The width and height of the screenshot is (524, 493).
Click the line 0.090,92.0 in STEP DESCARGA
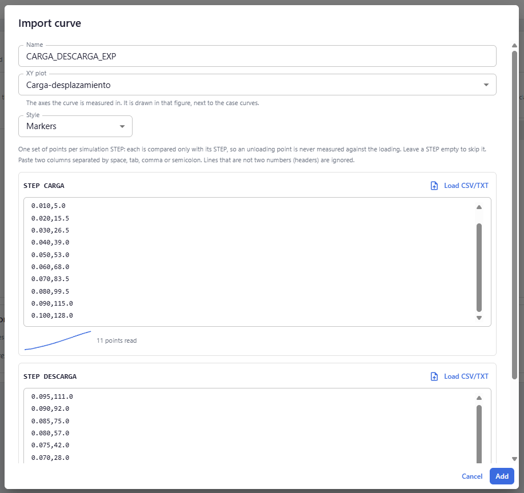50,408
